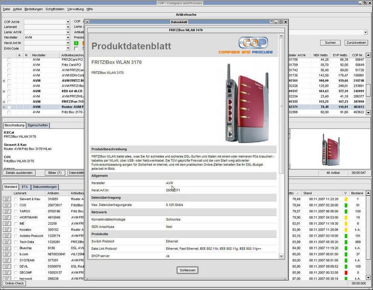Image resolution: width=373 pixels, height=290 pixels.
Task: Click Datenblatt window system menu icon
Action: coord(87,22)
